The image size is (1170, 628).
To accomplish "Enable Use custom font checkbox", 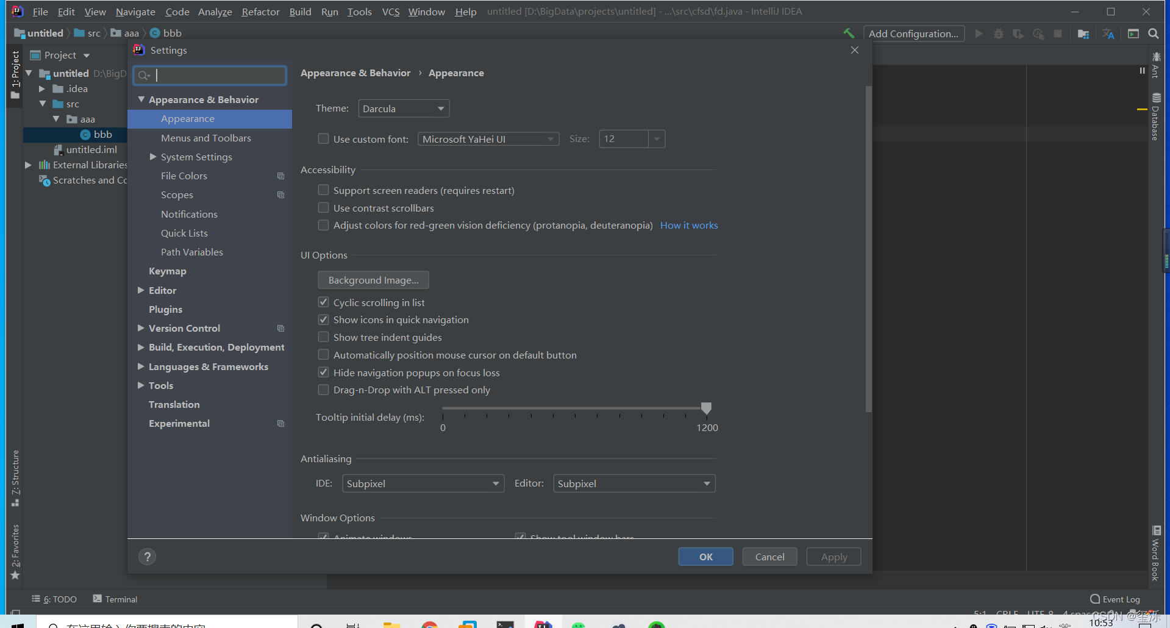I will 324,139.
